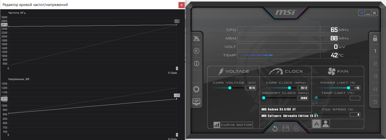
Task: Click the apply checkmark icon
Action: coord(296,129)
